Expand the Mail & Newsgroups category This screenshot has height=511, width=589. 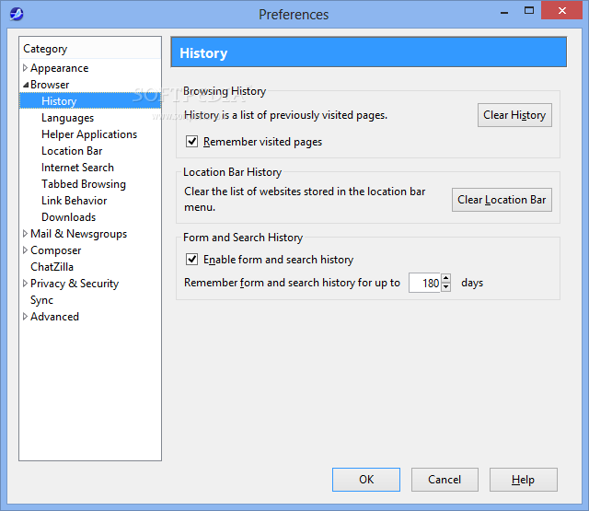tap(25, 234)
